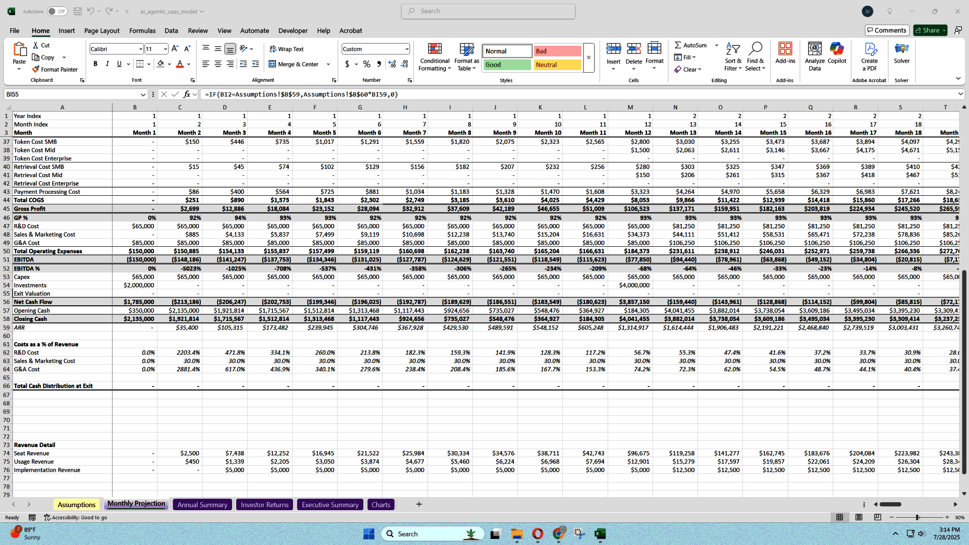Click the title bar Search box
This screenshot has height=545, width=969.
click(488, 11)
